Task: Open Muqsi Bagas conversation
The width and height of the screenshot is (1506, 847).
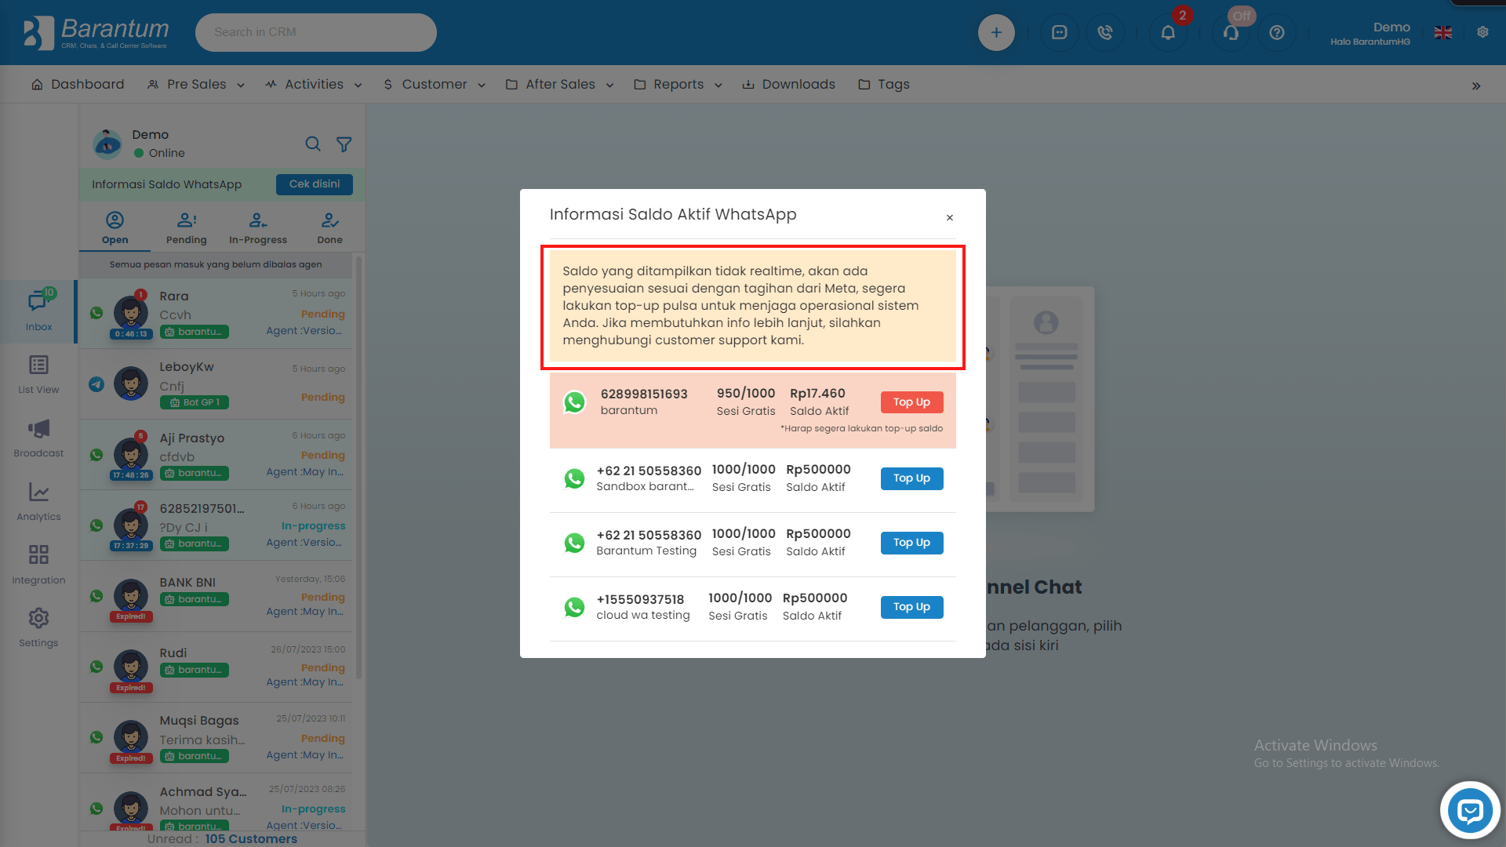Action: point(217,738)
